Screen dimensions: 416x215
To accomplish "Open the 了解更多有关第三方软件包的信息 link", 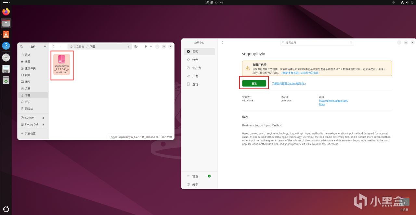I will (x=300, y=73).
